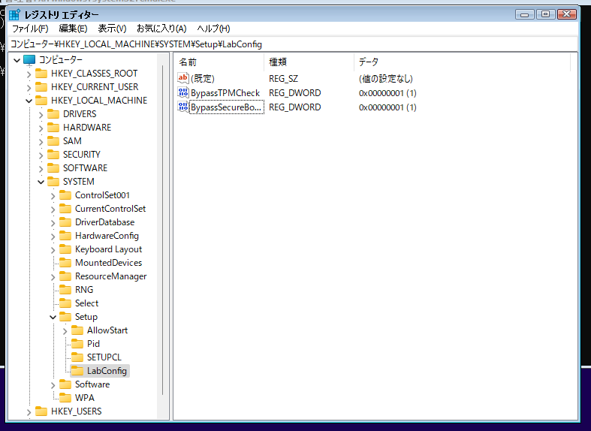The width and height of the screenshot is (591, 431).
Task: Click the HKEY_LOCAL_MACHINE folder icon
Action: [41, 101]
